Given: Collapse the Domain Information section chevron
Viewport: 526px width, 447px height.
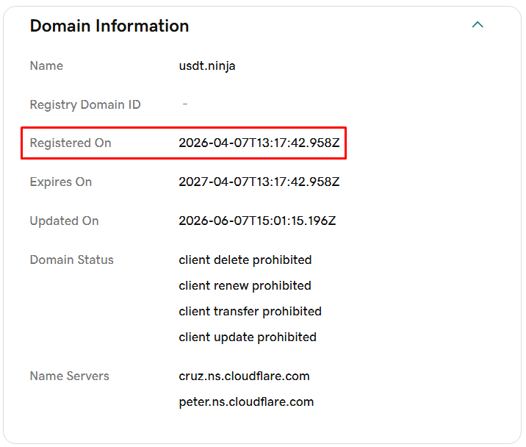Looking at the screenshot, I should pyautogui.click(x=478, y=24).
